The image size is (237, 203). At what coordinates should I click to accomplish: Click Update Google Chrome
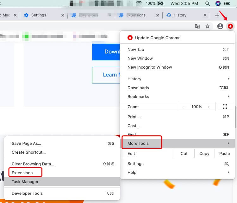tap(158, 38)
